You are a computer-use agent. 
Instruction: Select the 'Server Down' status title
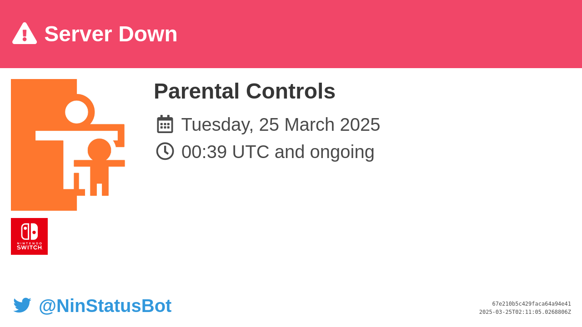[x=111, y=34]
